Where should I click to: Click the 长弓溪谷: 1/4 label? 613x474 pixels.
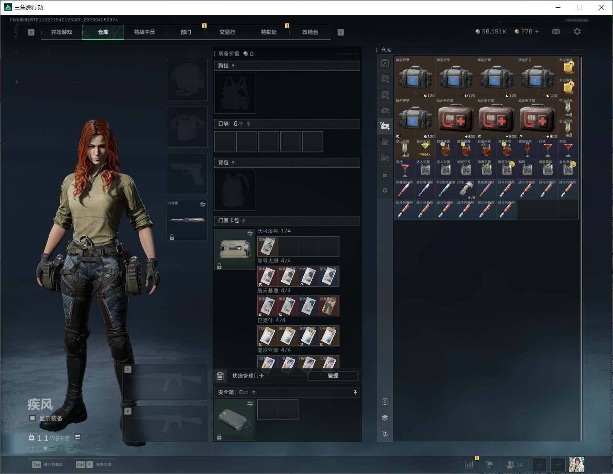tap(274, 231)
